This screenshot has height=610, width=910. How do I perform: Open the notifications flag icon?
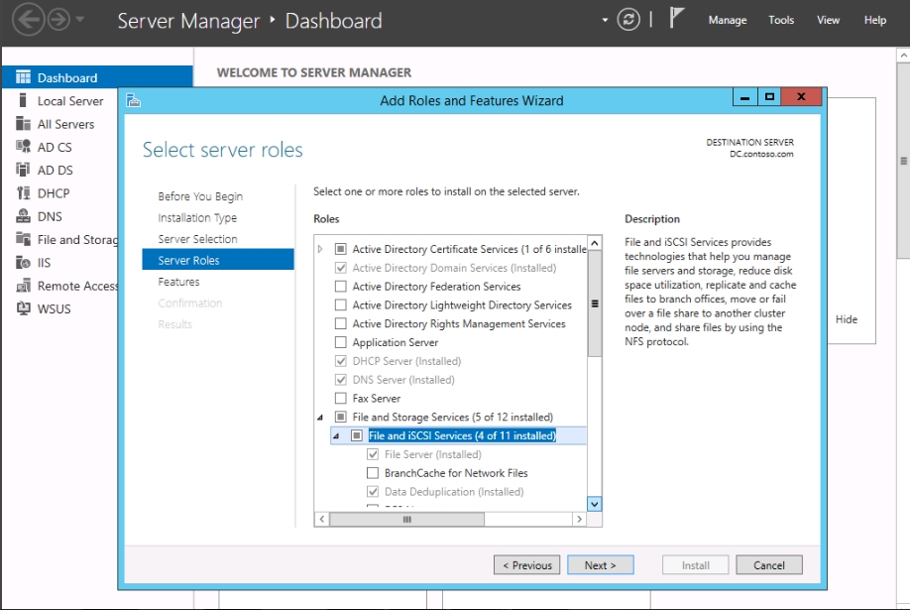pyautogui.click(x=678, y=19)
